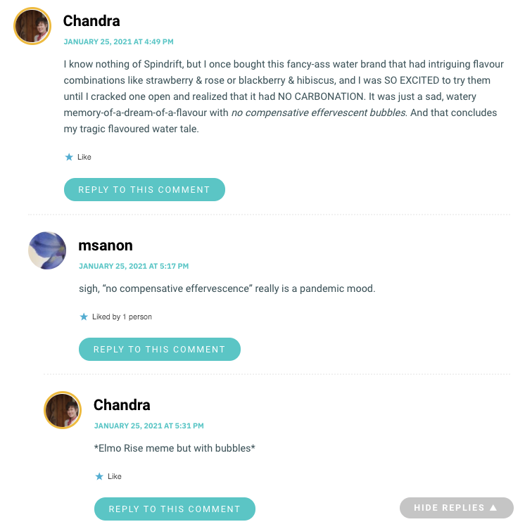
Task: Visit the msanon author name link
Action: click(106, 246)
